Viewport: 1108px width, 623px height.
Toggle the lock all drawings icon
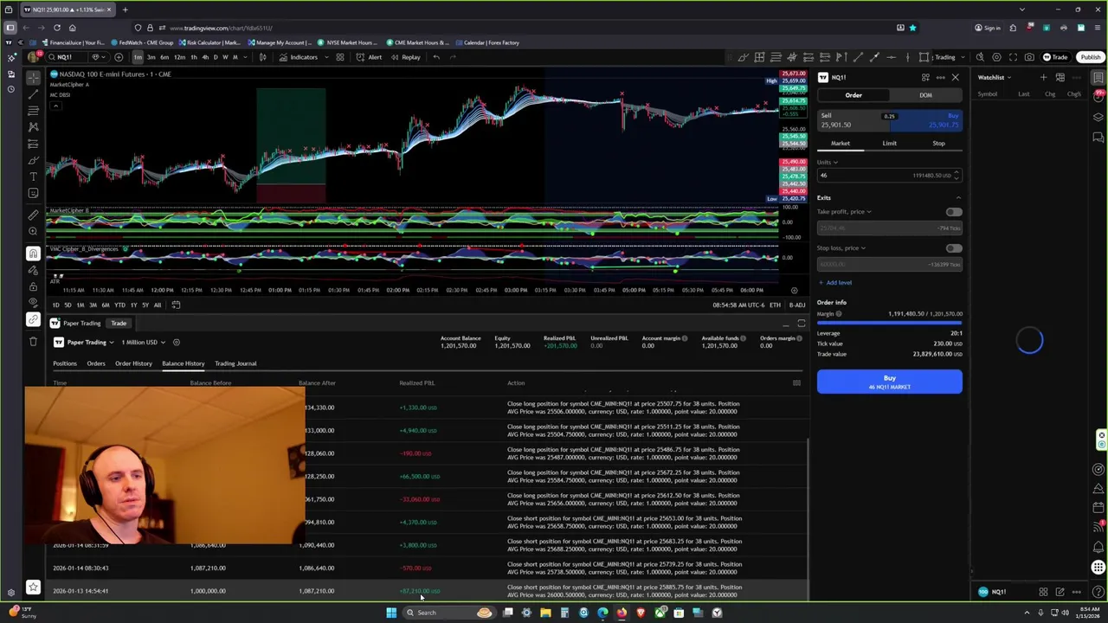[x=33, y=286]
